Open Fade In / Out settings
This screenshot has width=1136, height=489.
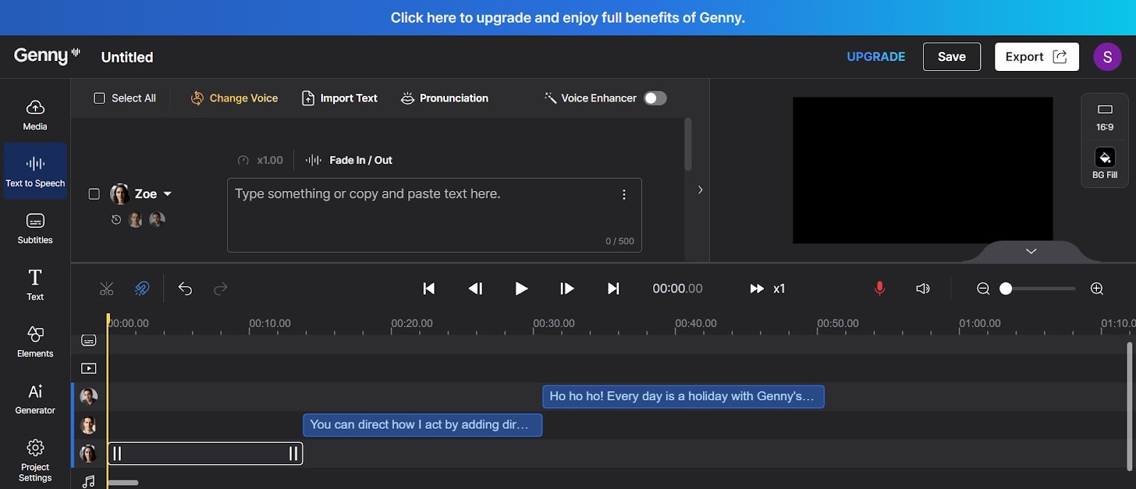[x=349, y=160]
